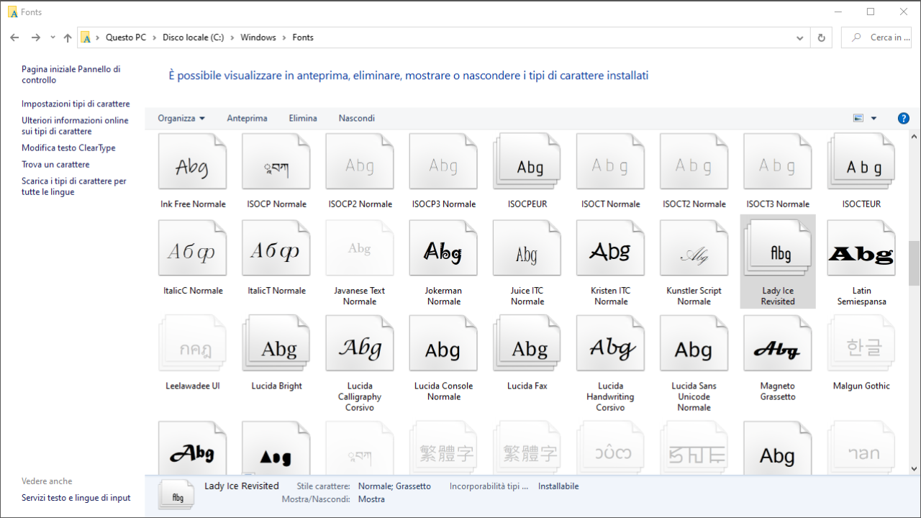The image size is (921, 518).
Task: Open Modifica testo ClearType link
Action: [x=68, y=148]
